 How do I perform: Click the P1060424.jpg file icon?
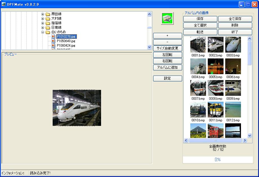53,45
